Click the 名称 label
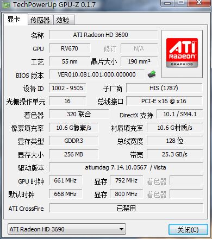 (38, 35)
